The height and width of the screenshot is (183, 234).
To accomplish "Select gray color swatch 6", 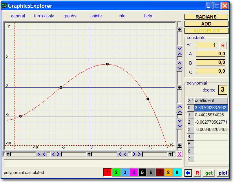I will (151, 172).
